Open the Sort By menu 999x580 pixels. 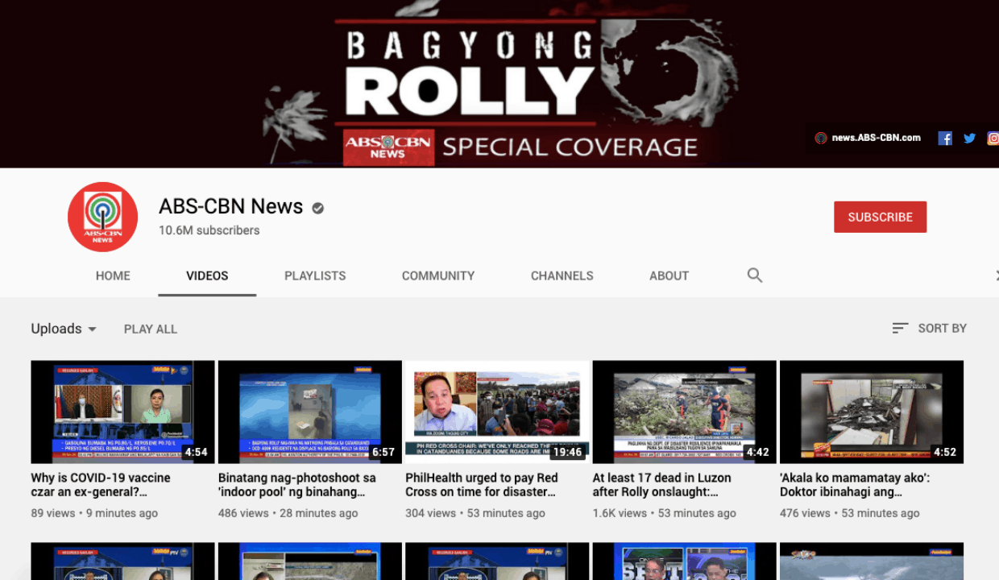(x=929, y=328)
